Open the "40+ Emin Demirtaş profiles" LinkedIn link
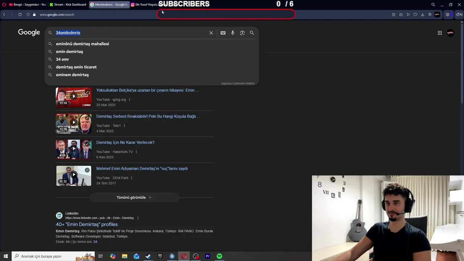464x261 pixels. (87, 224)
